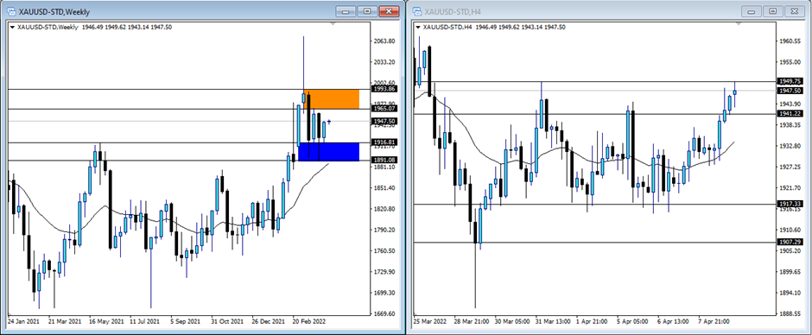Viewport: 812px width, 335px height.
Task: Close the XAUUSD-STD,Weekly chart window
Action: (390, 11)
